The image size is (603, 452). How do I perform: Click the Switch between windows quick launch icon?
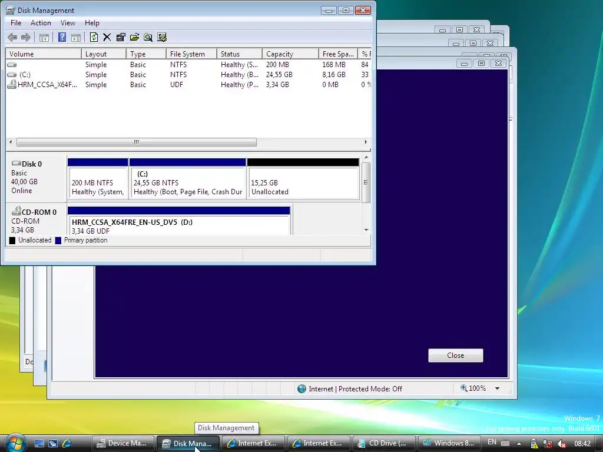53,443
